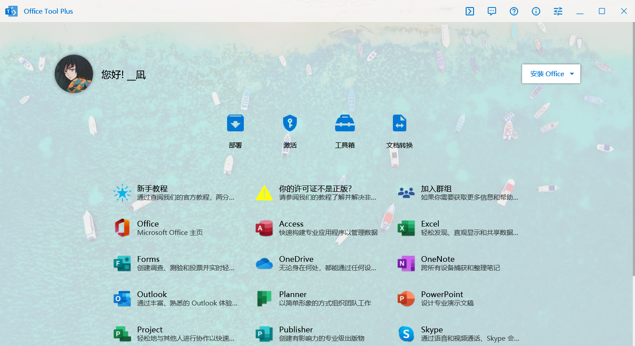Open the settings sliders icon
The image size is (635, 346).
coord(558,11)
